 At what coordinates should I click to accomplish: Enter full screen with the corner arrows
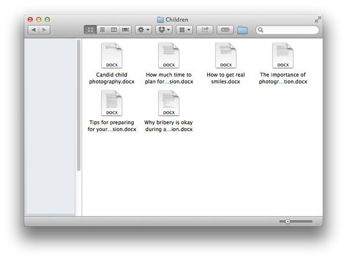pyautogui.click(x=318, y=20)
